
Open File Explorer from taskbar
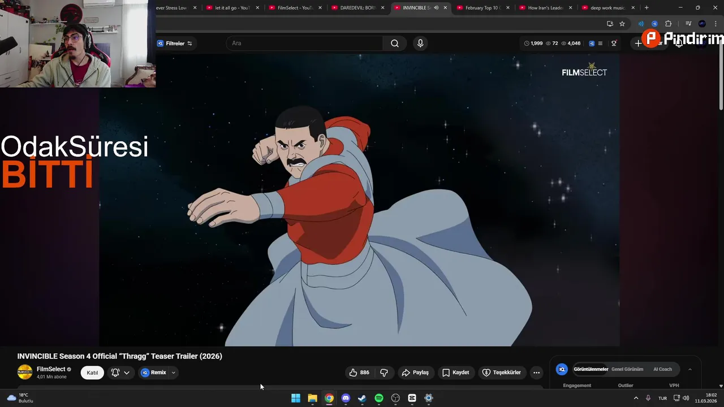click(312, 398)
